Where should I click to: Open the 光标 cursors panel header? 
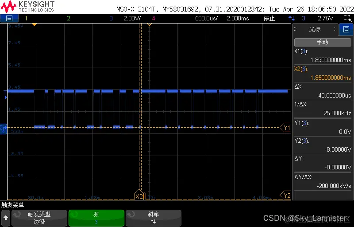click(x=315, y=29)
